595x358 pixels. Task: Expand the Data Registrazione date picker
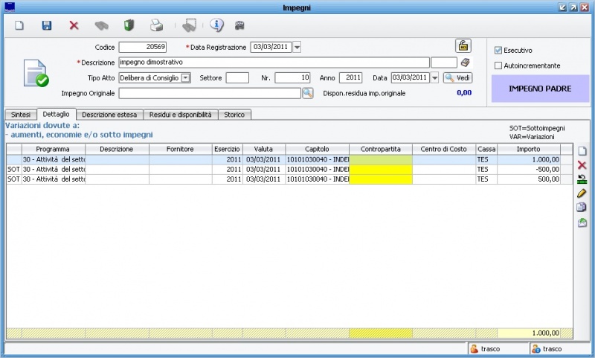pyautogui.click(x=297, y=47)
